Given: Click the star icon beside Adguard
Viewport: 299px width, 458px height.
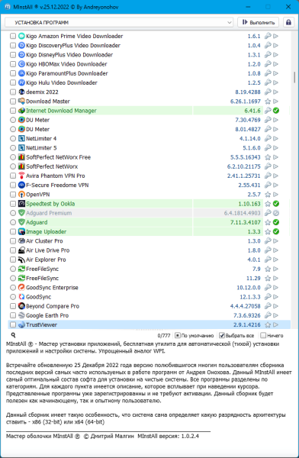Looking at the screenshot, I should tap(268, 222).
